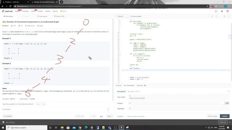Open Windows action center icon

pos(228,127)
